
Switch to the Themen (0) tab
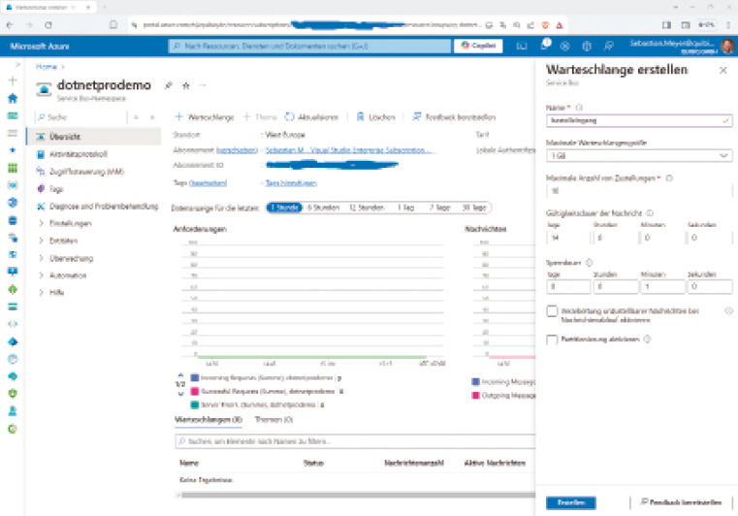[x=273, y=419]
